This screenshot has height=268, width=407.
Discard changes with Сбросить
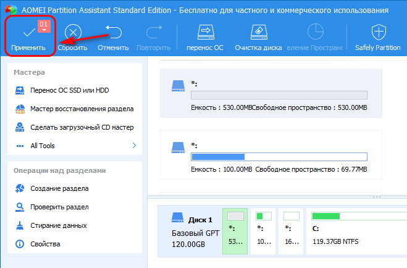(x=72, y=38)
